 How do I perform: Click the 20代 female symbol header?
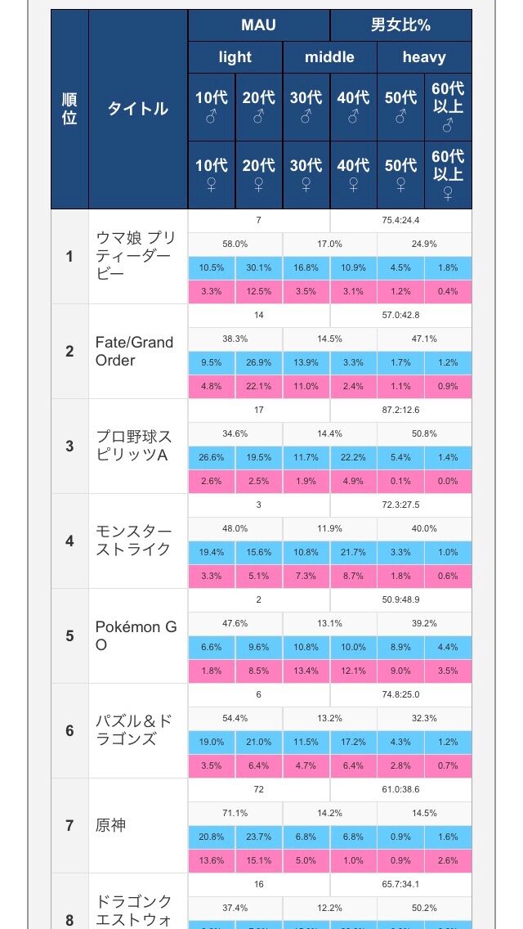(x=259, y=175)
